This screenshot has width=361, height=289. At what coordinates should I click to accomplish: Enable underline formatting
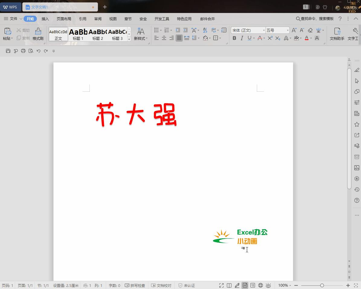(x=249, y=38)
